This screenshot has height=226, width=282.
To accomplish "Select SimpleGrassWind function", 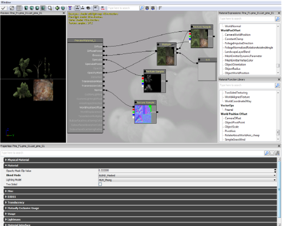I will pyautogui.click(x=235, y=139).
